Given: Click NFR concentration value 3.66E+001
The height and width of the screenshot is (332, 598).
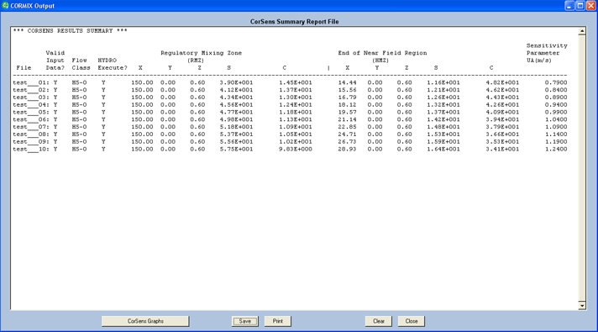Looking at the screenshot, I should pos(502,134).
